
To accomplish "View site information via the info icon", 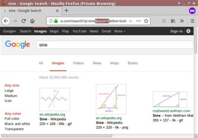I will click(51, 21).
